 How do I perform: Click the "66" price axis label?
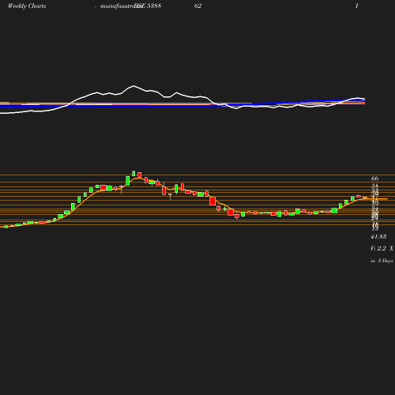pyautogui.click(x=374, y=179)
